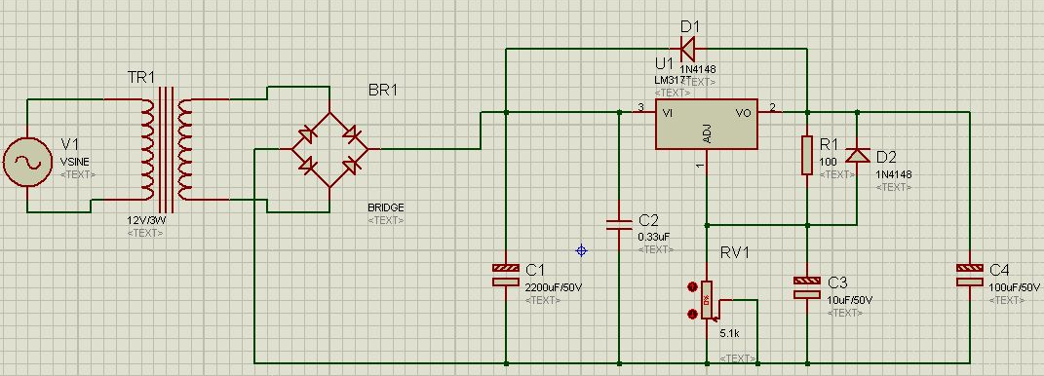Select diode D2 symbol beside R1
The width and height of the screenshot is (1044, 376).
(857, 156)
